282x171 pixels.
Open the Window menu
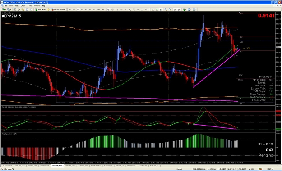(x=37, y=6)
